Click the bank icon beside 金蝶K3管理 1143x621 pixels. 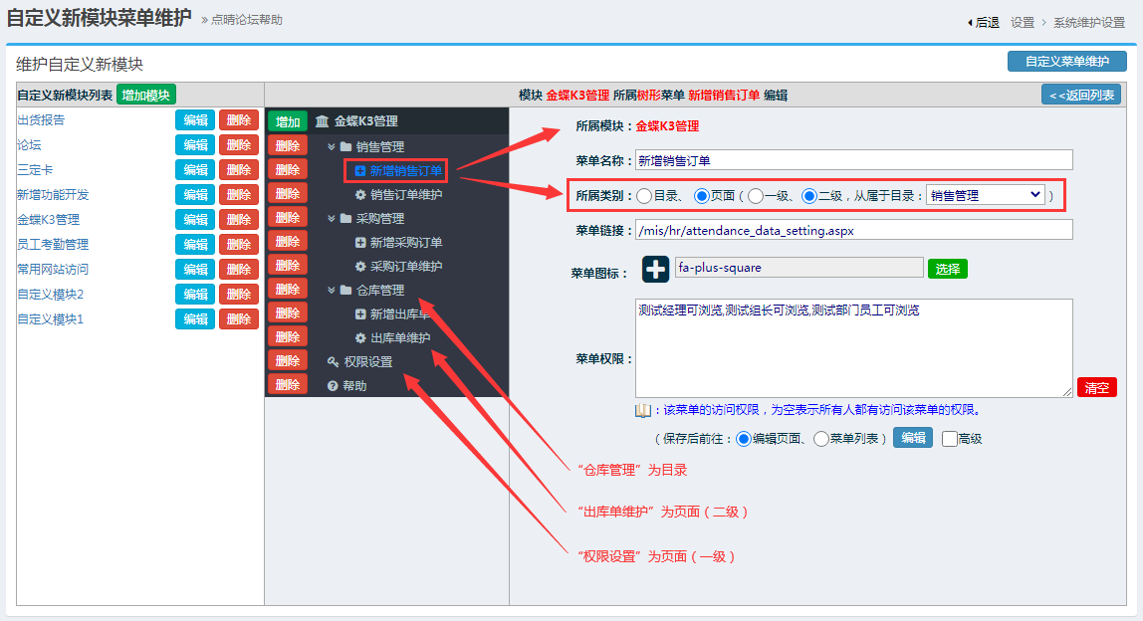pos(323,121)
